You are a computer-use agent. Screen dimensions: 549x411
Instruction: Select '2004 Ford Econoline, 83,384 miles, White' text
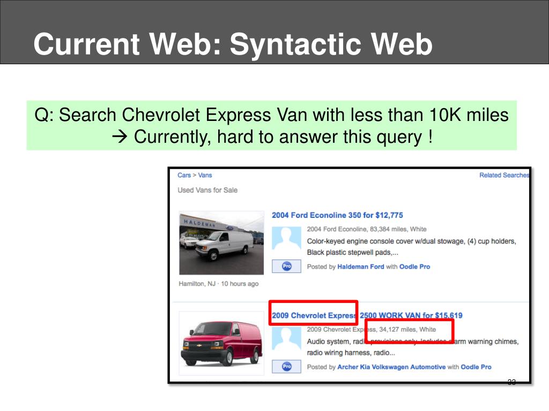pyautogui.click(x=367, y=229)
